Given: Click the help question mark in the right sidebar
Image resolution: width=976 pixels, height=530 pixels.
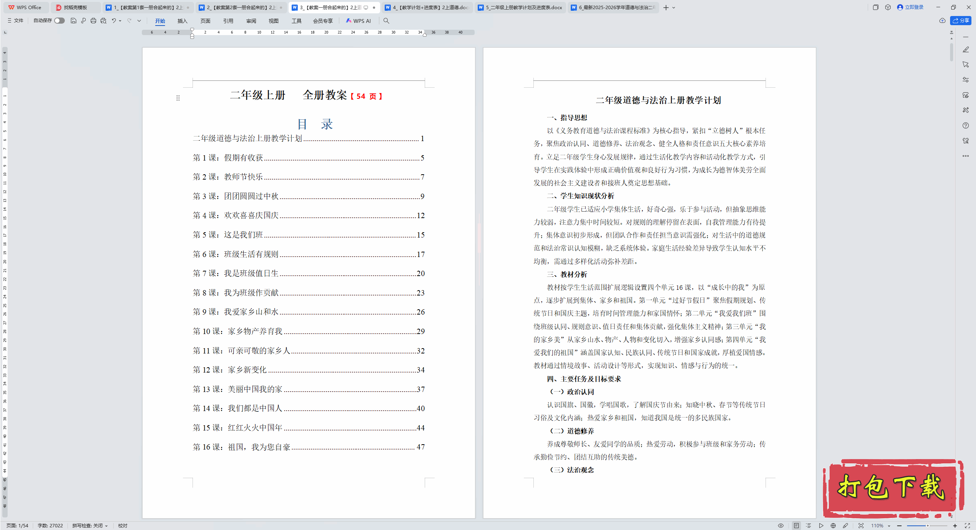Looking at the screenshot, I should 966,125.
